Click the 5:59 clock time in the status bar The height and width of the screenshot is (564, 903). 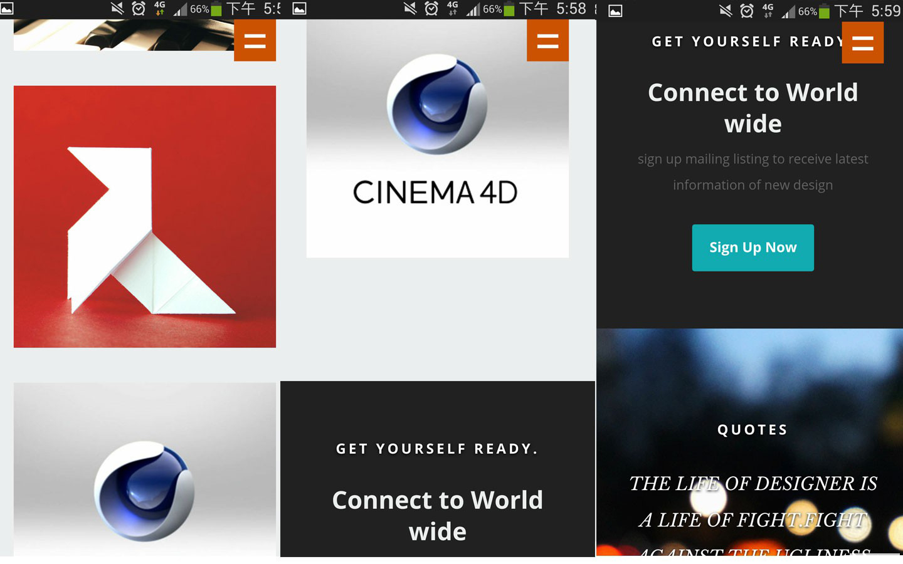886,11
